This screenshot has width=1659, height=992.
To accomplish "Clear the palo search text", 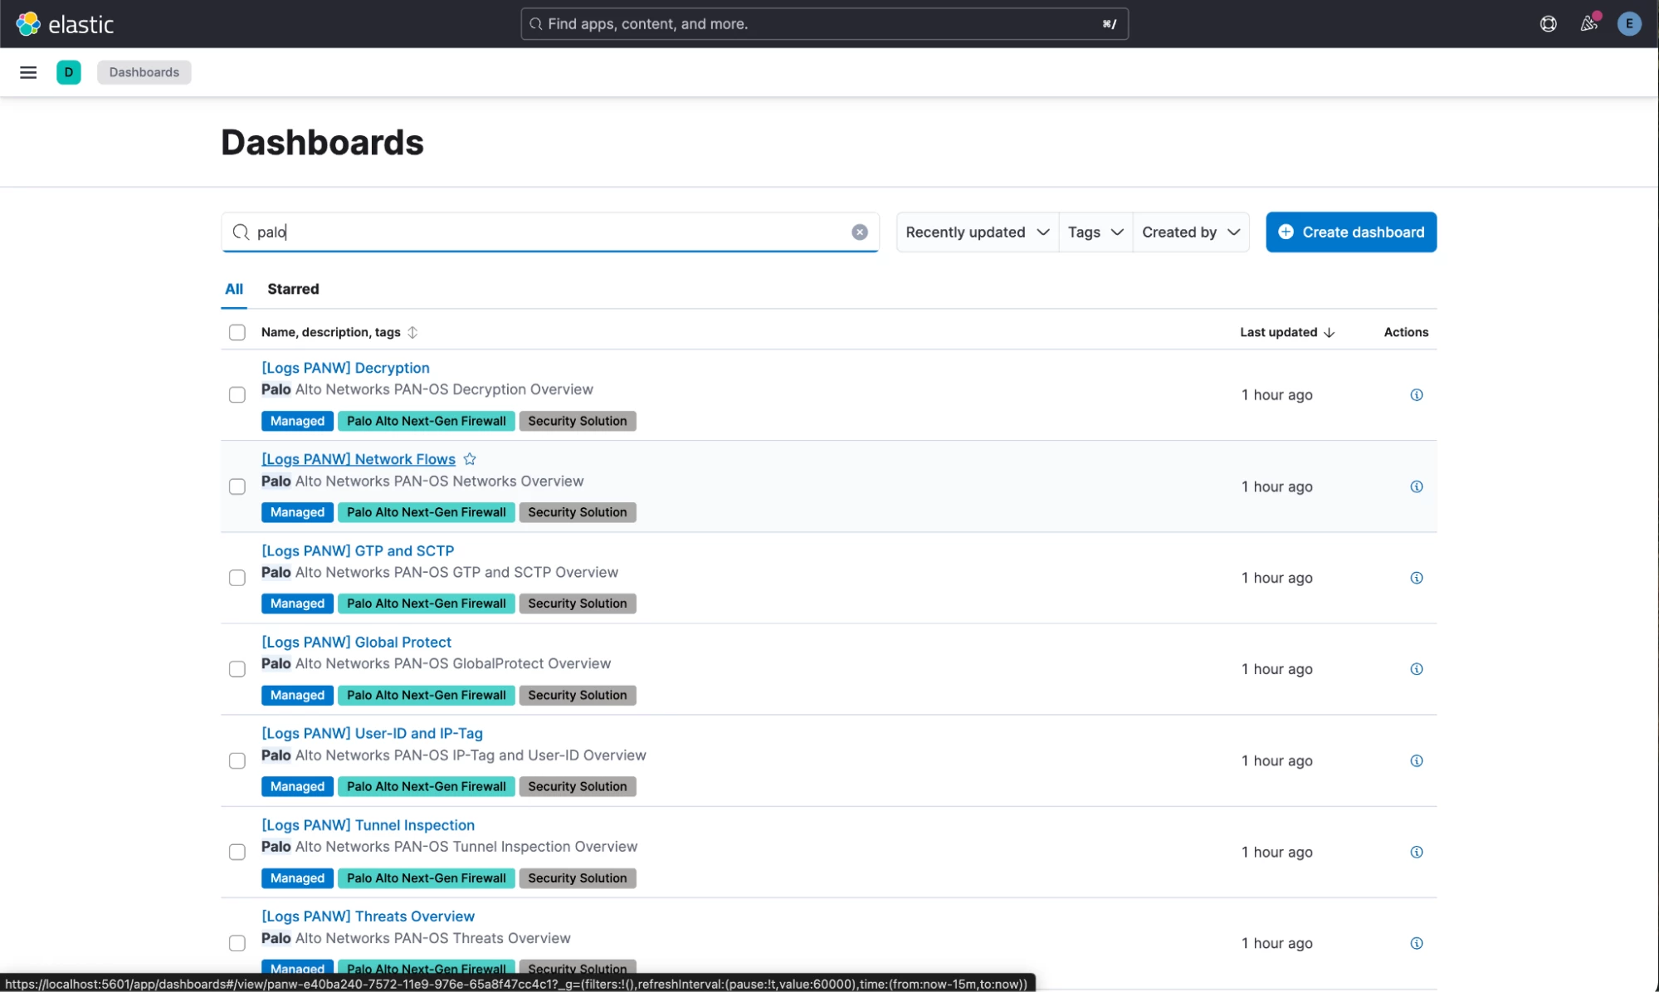I will coord(860,232).
